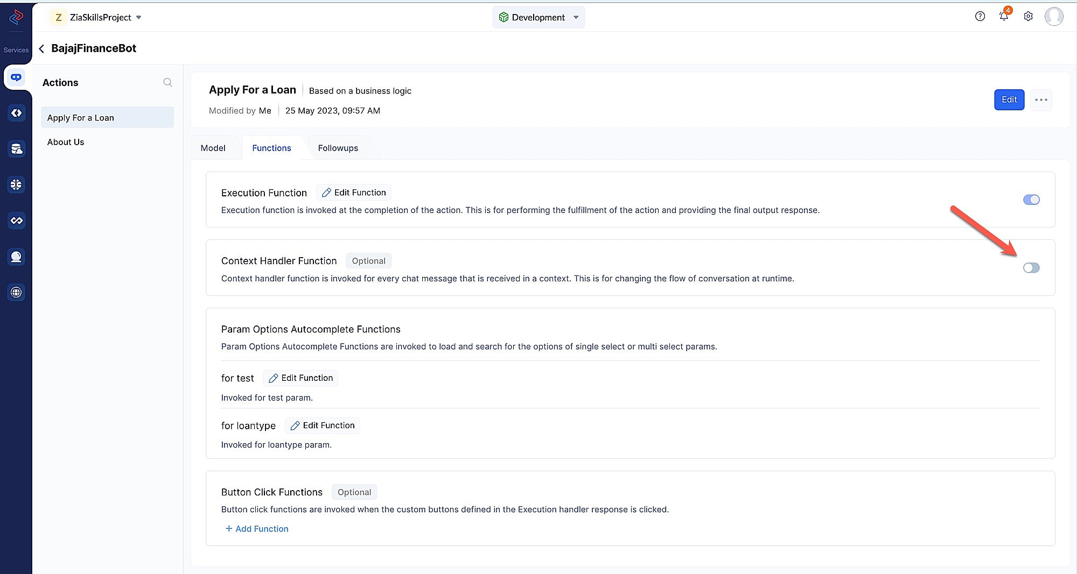Click the search icon in the Actions panel
The width and height of the screenshot is (1077, 574).
(x=167, y=82)
